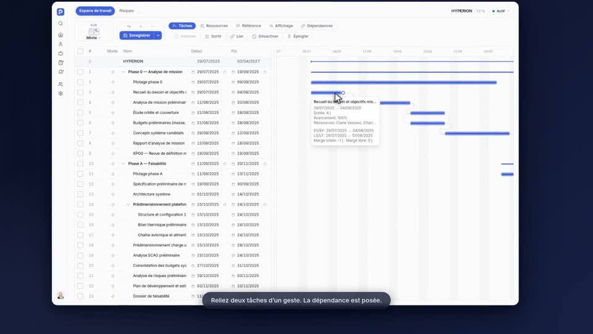Check the box for Étude orbite et couverture
The image size is (593, 334).
(x=80, y=113)
